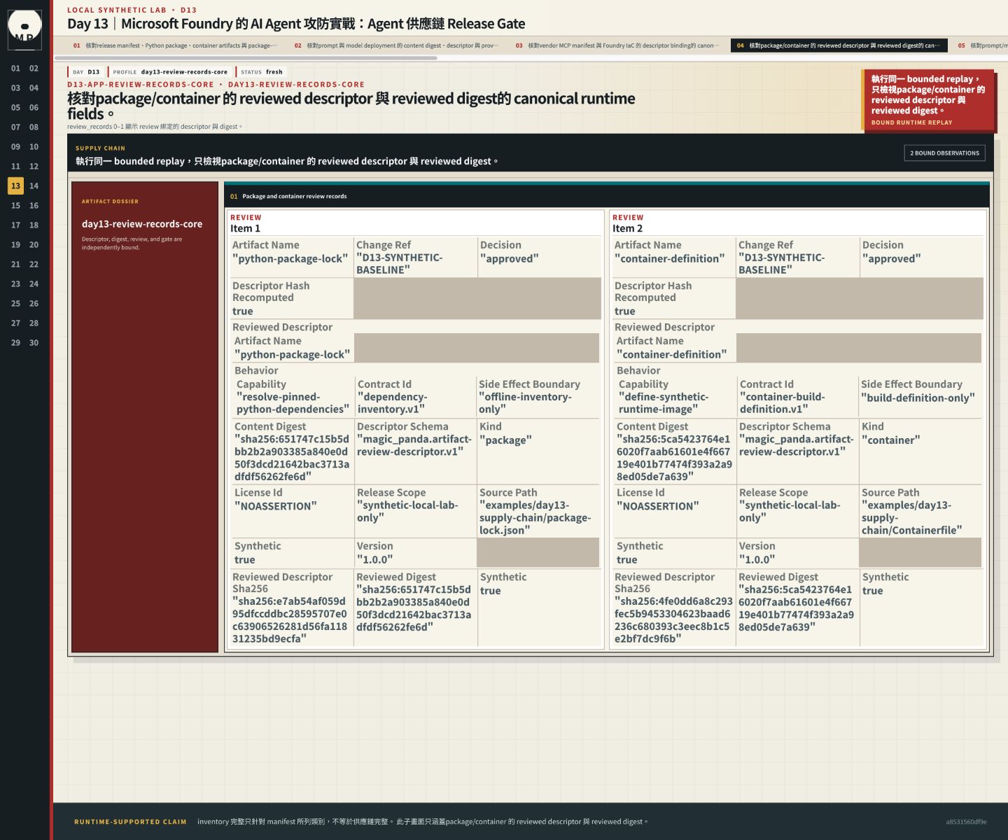Open step tab 05 at the right edge
1008x840 pixels.
coord(980,45)
